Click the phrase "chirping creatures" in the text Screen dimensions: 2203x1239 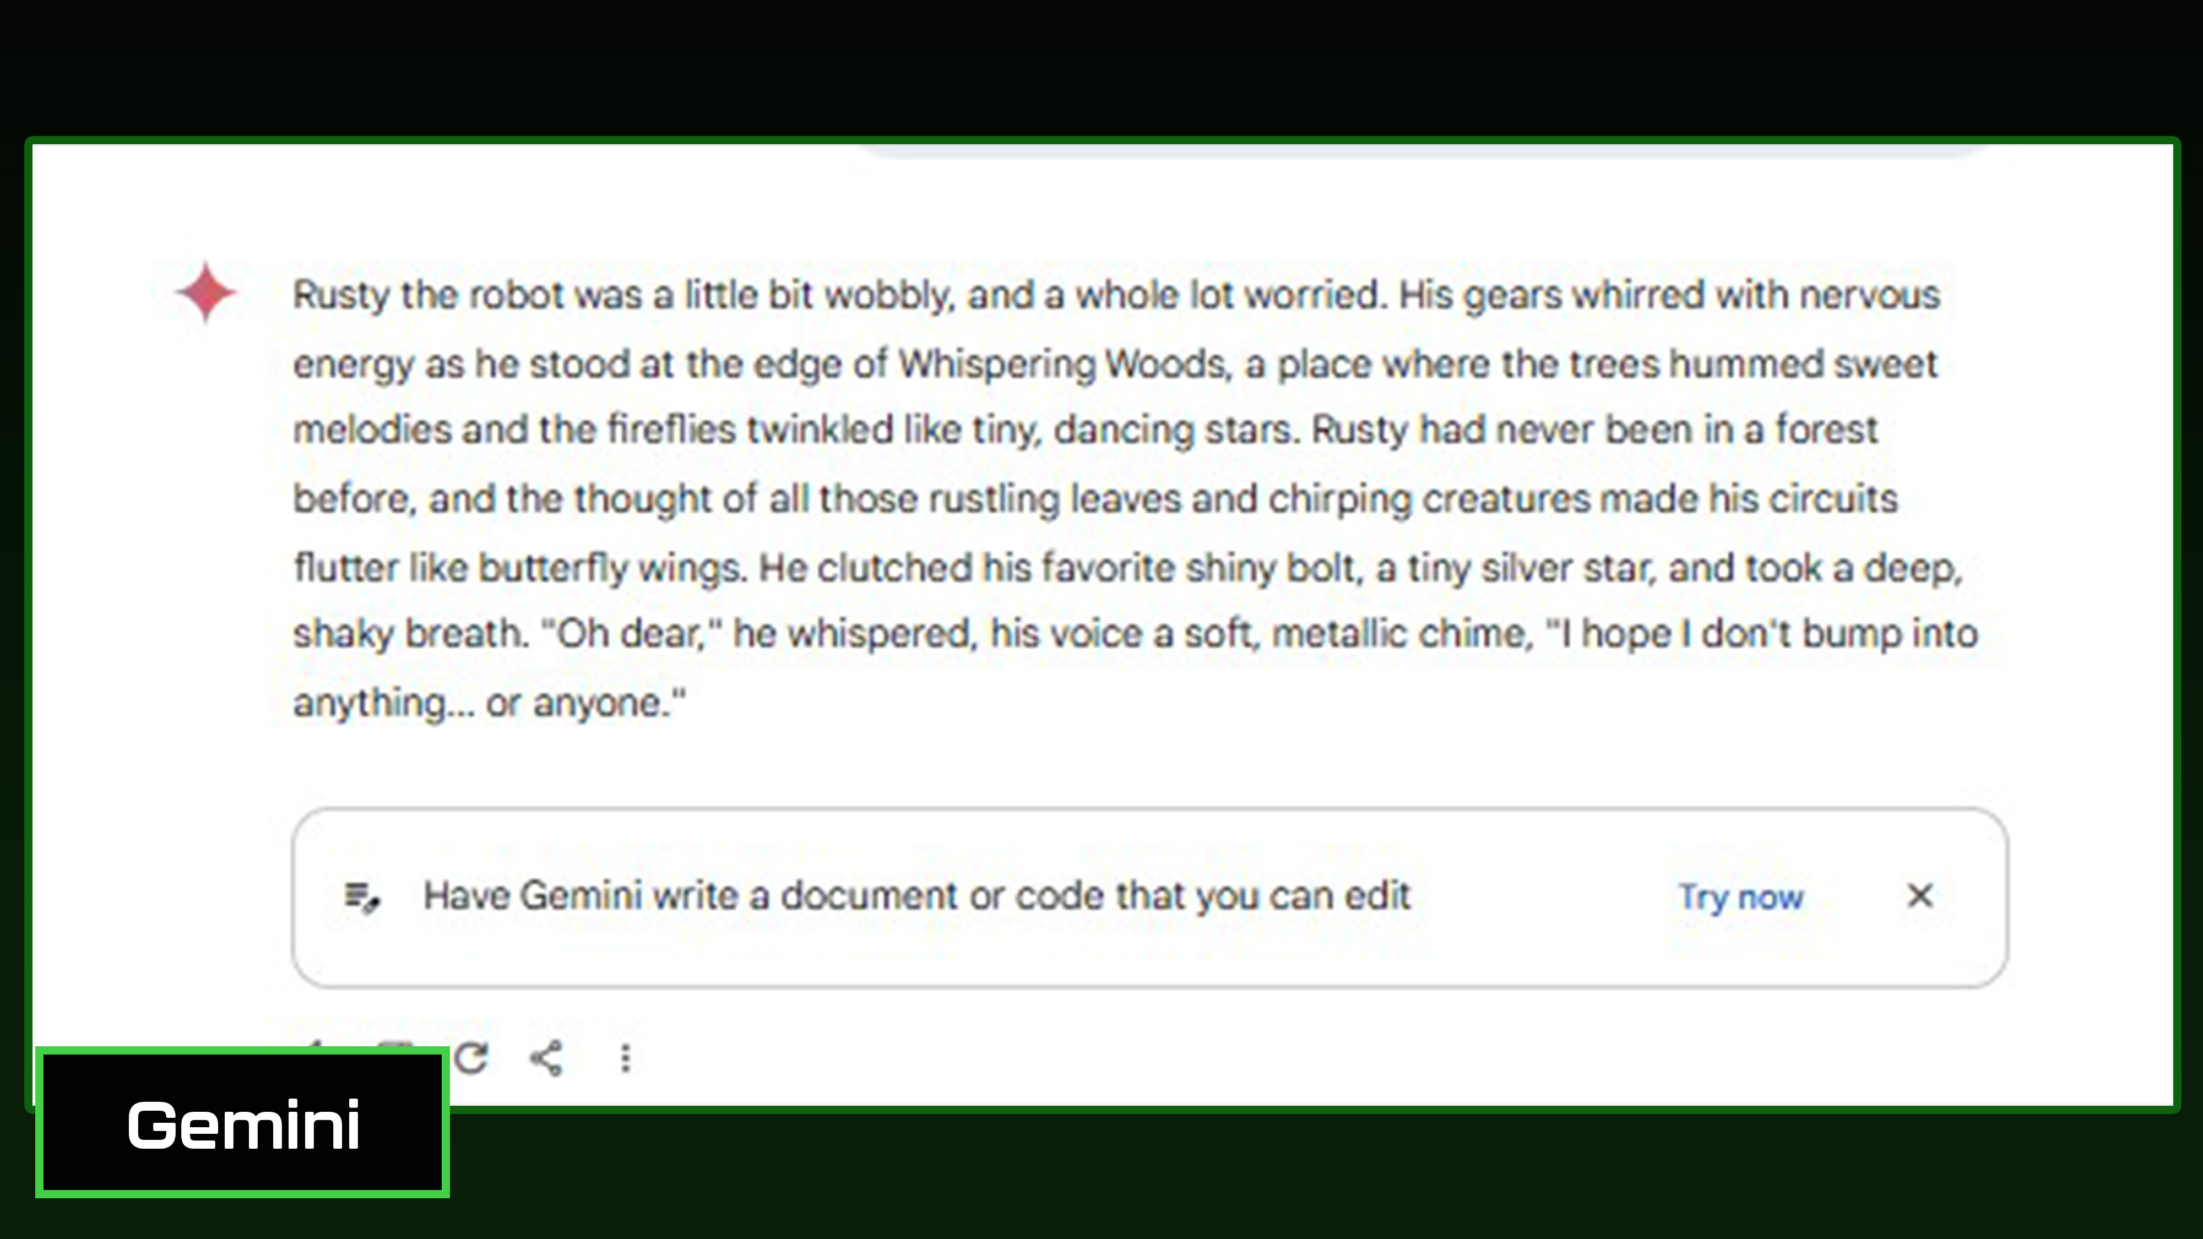(1428, 498)
